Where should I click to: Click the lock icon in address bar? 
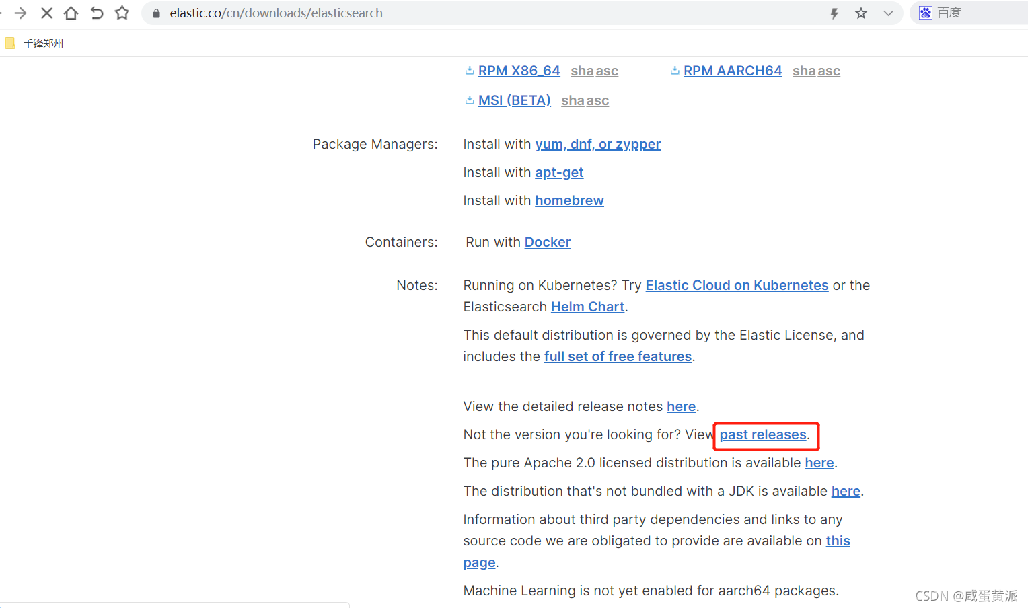pos(156,13)
